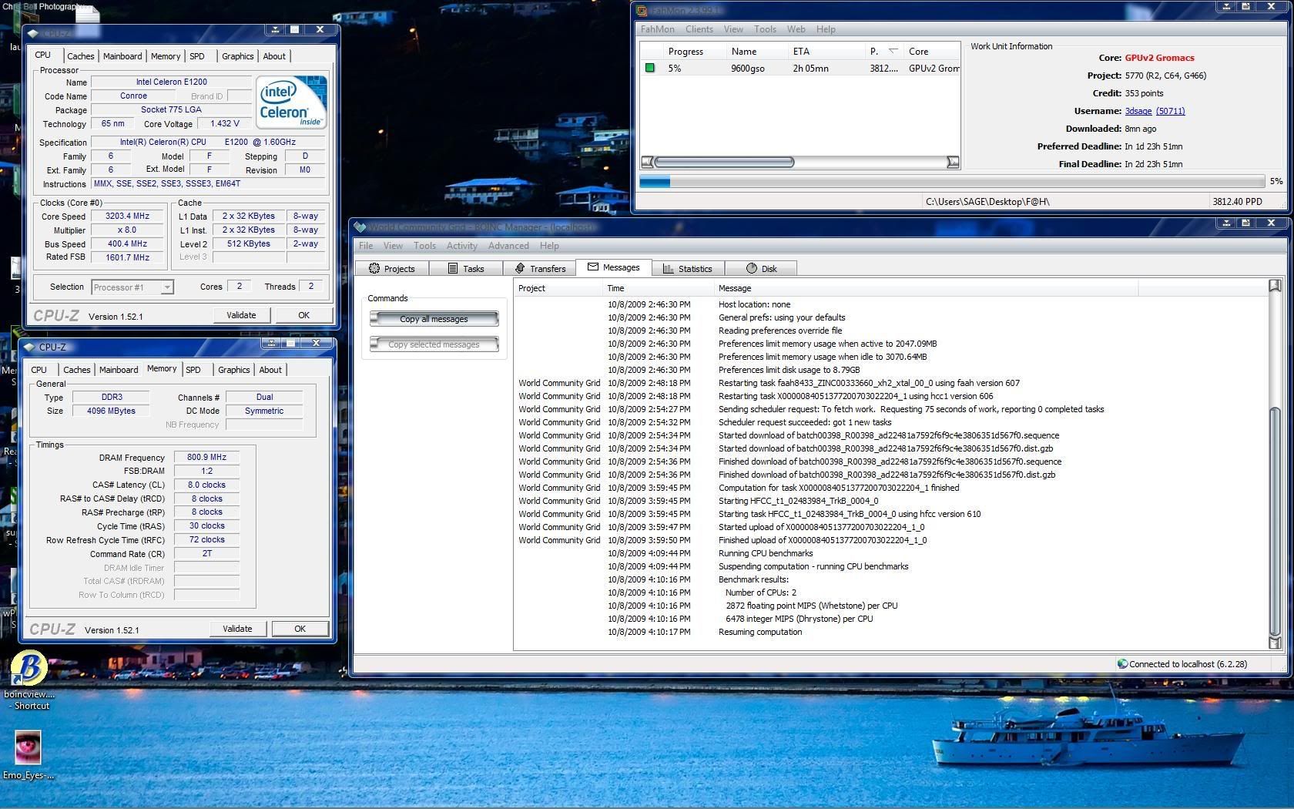Open Emo_Eyes desktop image icon
Screen dimensions: 1294x809
28,747
